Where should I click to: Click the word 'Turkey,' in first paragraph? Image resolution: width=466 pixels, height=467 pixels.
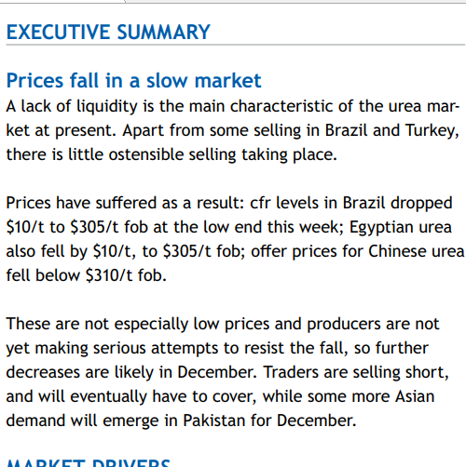pyautogui.click(x=432, y=131)
